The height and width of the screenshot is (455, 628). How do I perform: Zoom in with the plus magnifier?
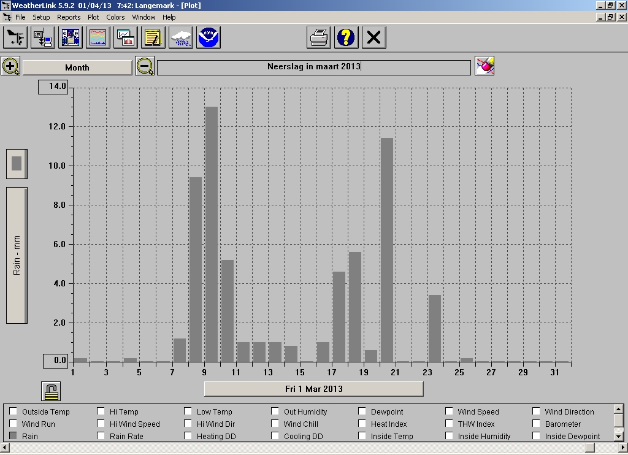click(x=11, y=66)
